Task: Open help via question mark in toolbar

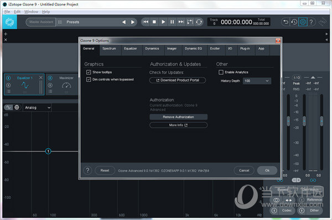Action: (311, 22)
